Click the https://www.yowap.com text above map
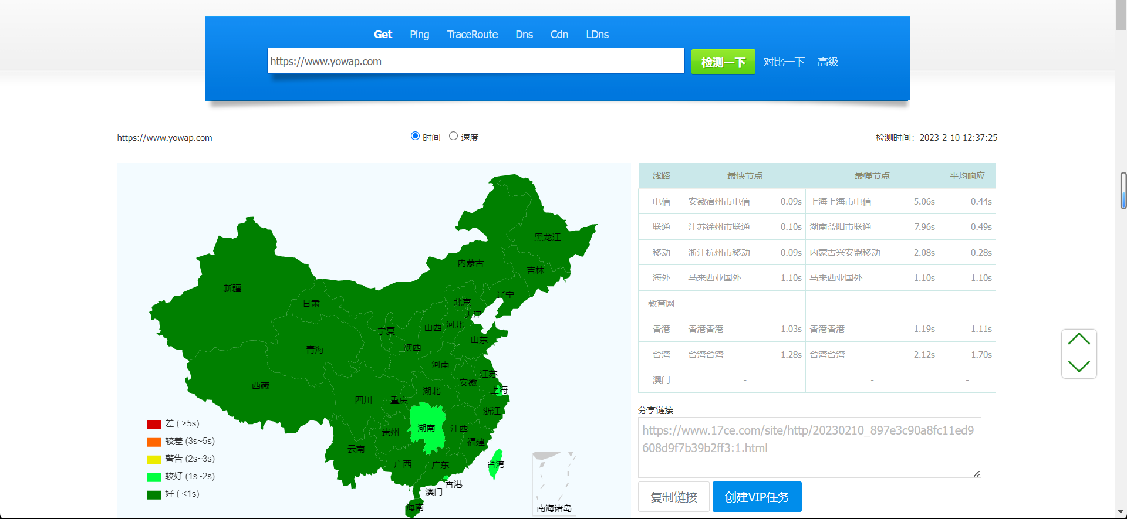This screenshot has height=519, width=1127. coord(164,138)
